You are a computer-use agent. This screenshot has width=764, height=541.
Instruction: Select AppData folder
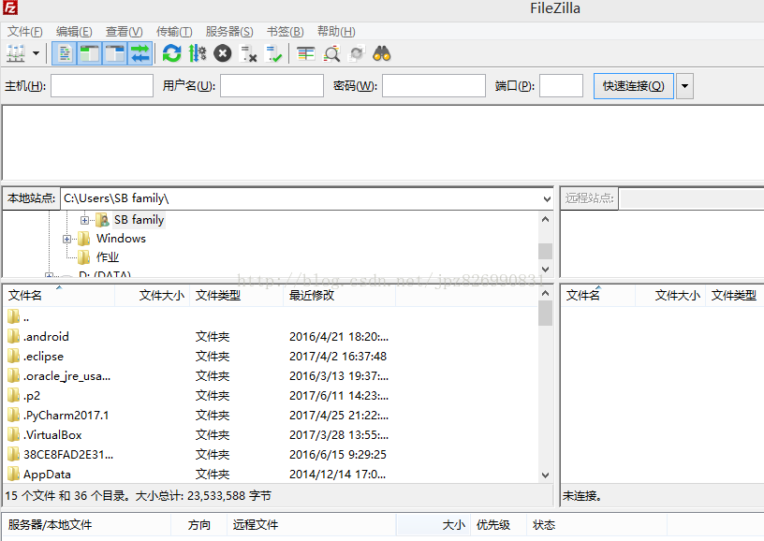[x=271, y=475]
